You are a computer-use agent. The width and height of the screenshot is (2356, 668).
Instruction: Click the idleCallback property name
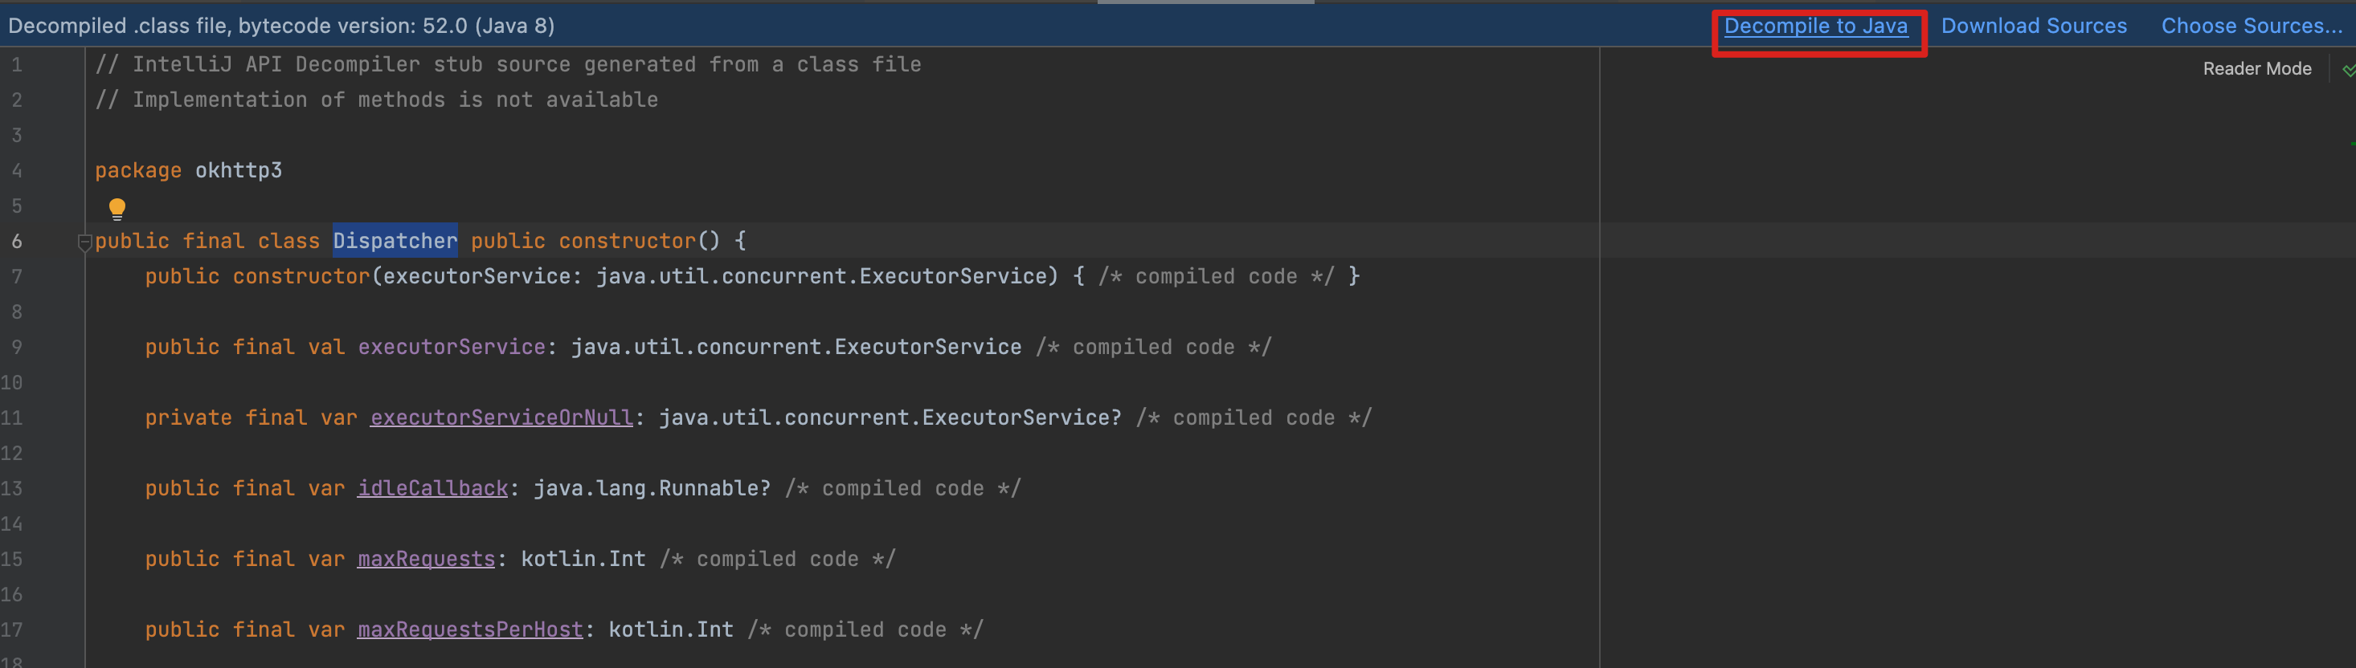tap(432, 488)
